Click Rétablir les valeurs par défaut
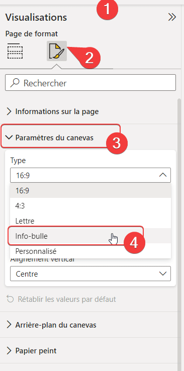 (x=61, y=299)
